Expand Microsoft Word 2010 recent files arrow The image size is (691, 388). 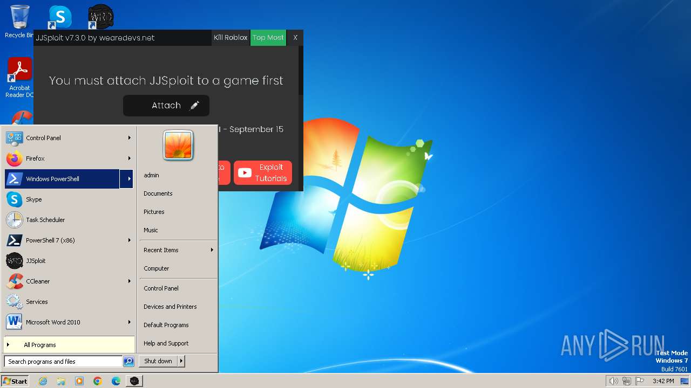(x=130, y=322)
